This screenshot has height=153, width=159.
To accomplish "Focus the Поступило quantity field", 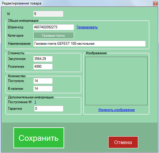I will pos(43,81).
